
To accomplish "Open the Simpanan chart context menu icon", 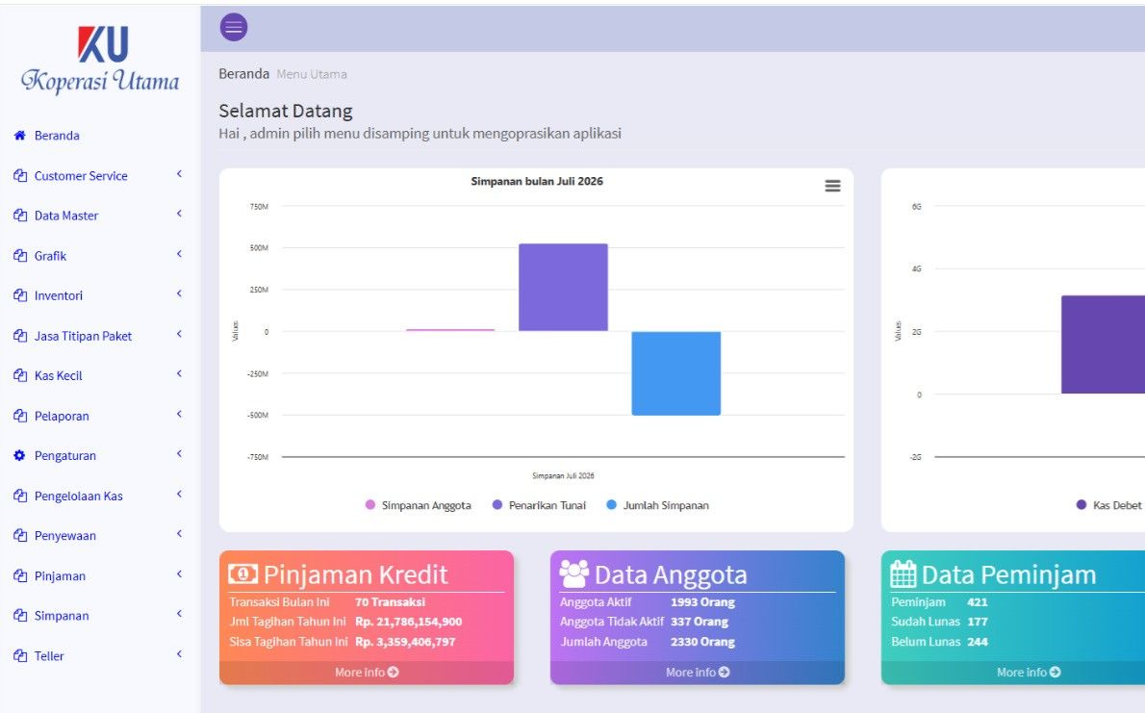I will [832, 187].
